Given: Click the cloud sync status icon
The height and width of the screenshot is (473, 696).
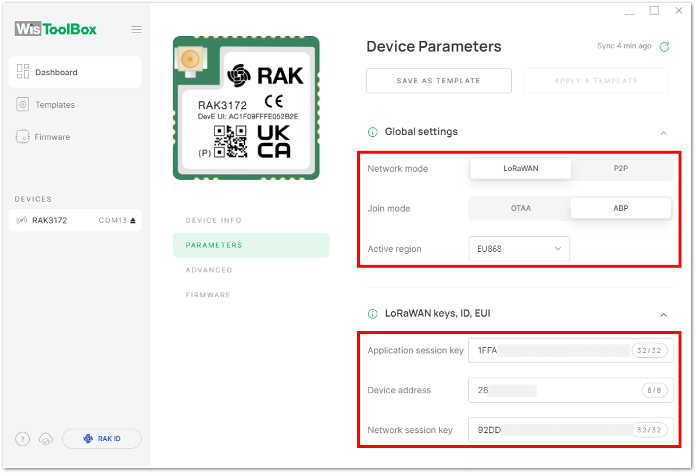Looking at the screenshot, I should click(46, 439).
